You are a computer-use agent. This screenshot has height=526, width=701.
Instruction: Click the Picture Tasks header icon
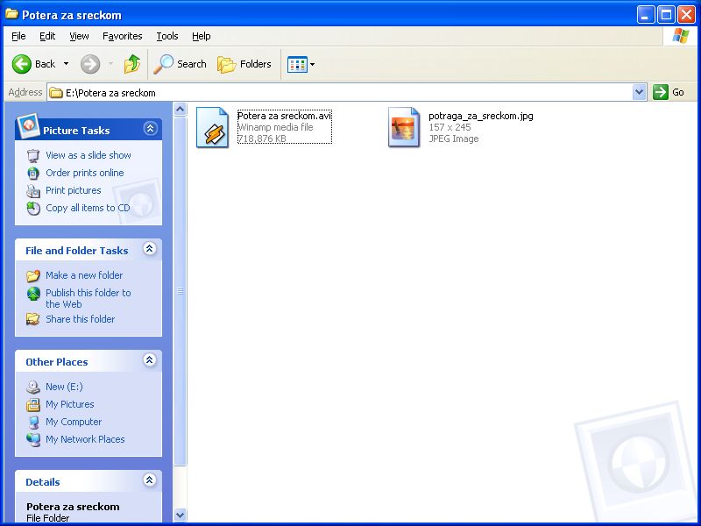(x=28, y=126)
